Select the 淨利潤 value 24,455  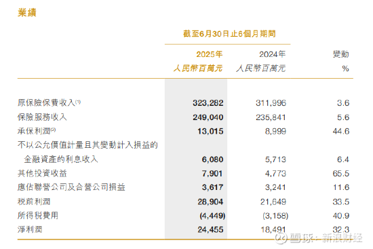210,230
